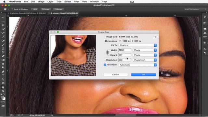Select the Crop tool
The width and height of the screenshot is (208, 117).
(x=3, y=33)
